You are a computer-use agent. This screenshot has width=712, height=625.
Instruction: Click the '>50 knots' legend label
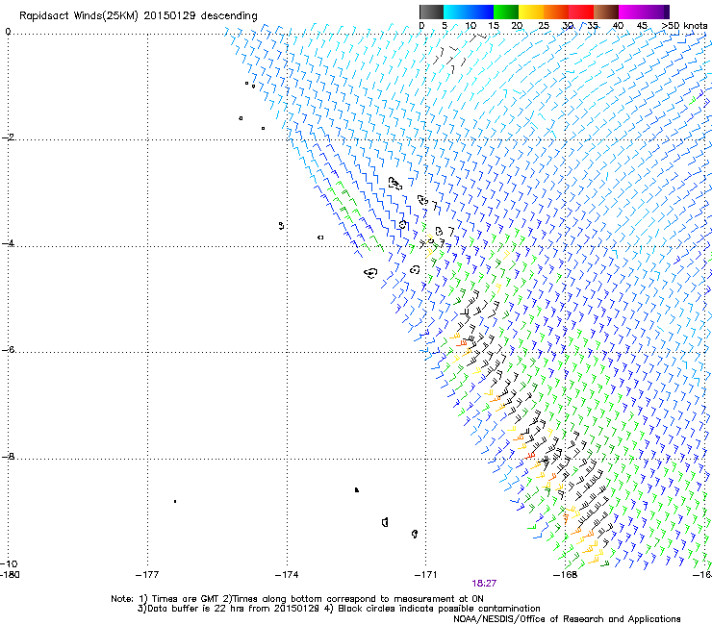[684, 26]
